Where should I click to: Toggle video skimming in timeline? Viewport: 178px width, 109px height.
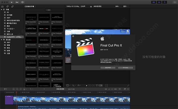pos(106,89)
